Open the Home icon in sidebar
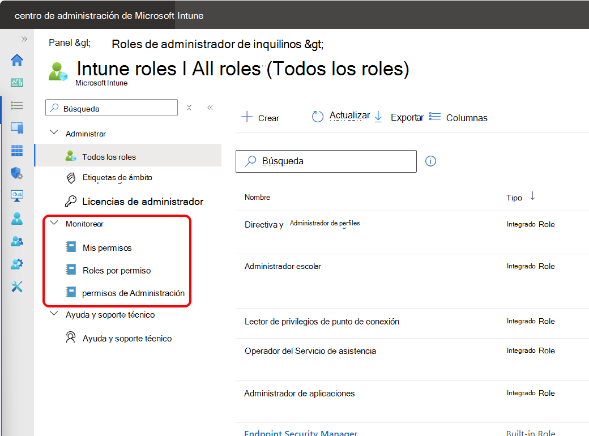This screenshot has height=436, width=589. point(17,60)
